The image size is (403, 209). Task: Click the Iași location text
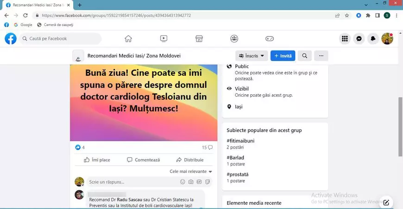point(239,107)
